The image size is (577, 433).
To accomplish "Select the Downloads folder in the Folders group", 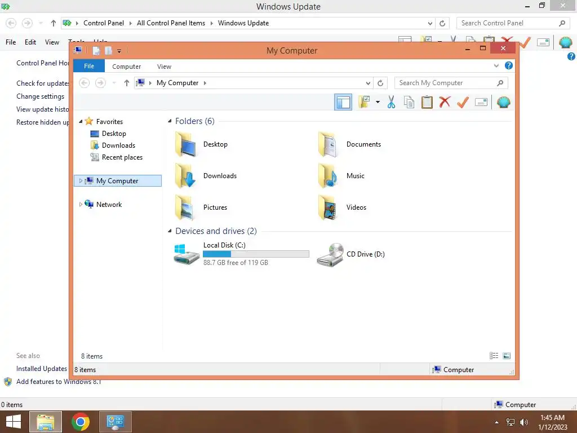I will 185,176.
